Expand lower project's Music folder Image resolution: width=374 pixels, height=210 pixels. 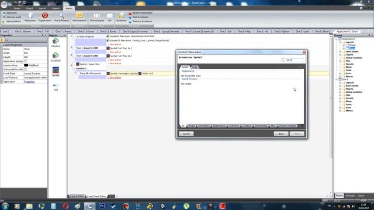point(340,101)
